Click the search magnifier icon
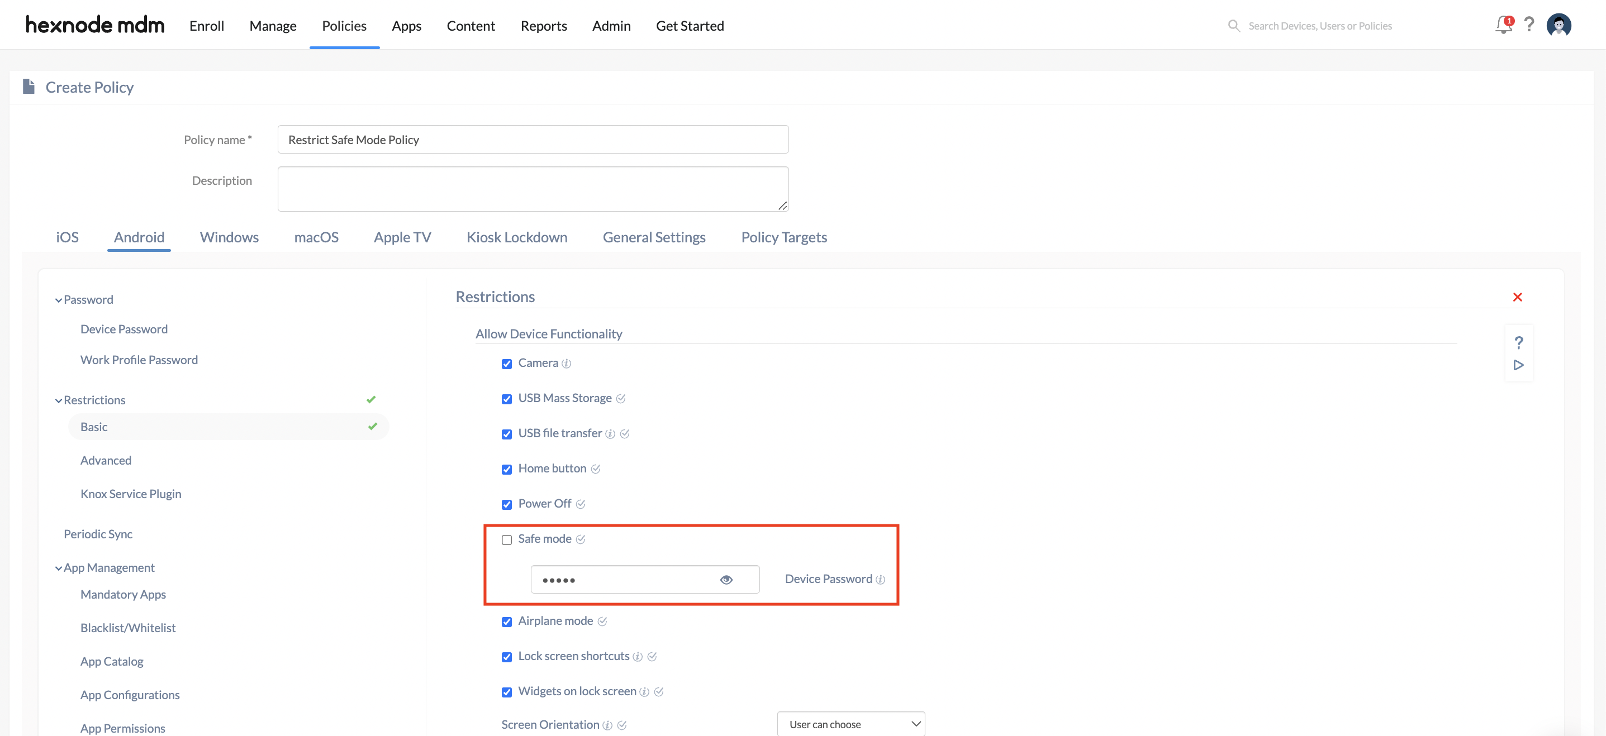This screenshot has width=1606, height=736. point(1233,26)
